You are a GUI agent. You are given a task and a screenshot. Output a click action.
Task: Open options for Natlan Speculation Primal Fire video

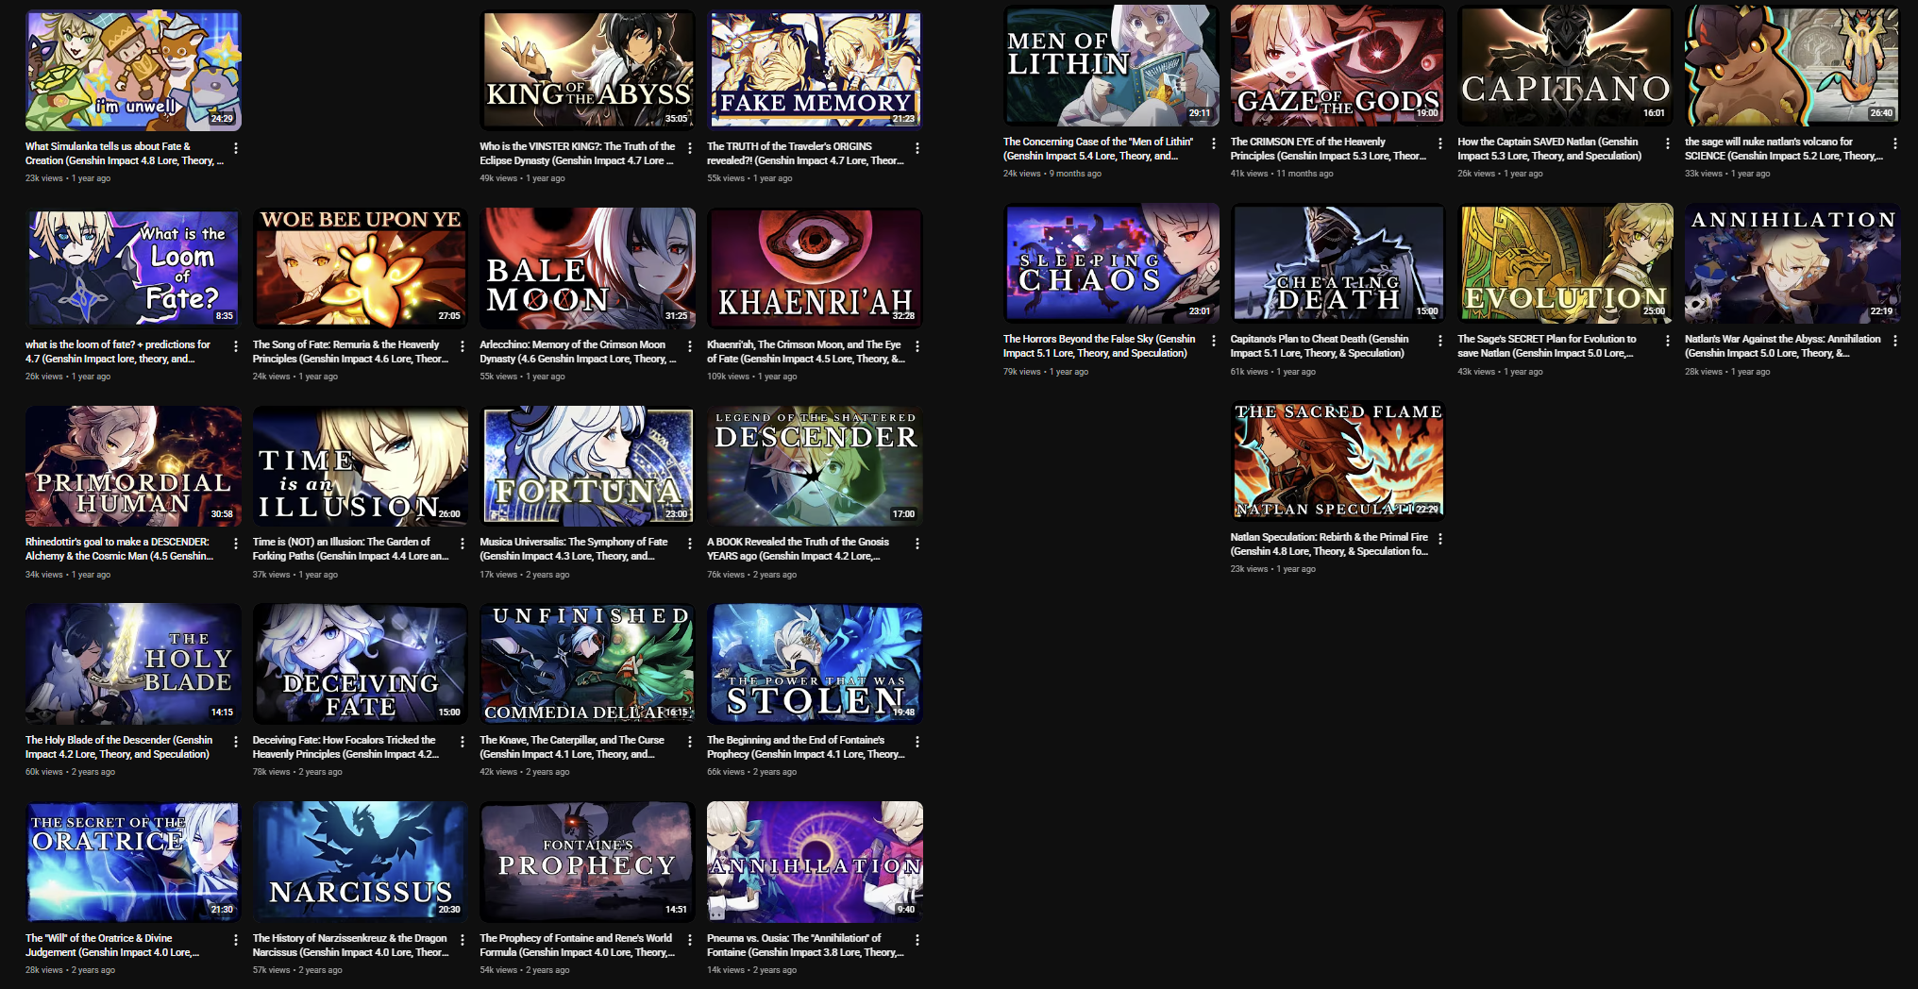pyautogui.click(x=1440, y=539)
